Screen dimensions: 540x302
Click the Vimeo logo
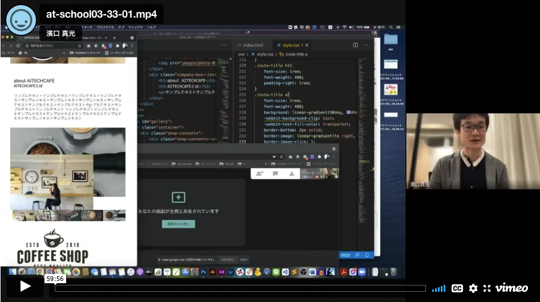pyautogui.click(x=511, y=288)
